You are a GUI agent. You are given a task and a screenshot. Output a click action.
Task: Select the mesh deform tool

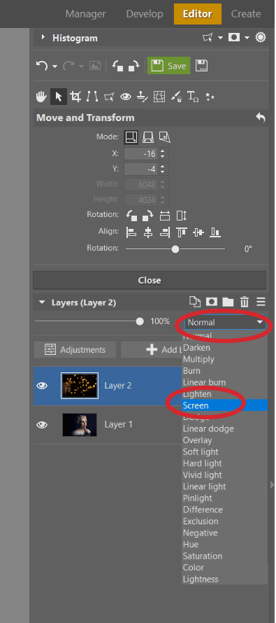pyautogui.click(x=159, y=97)
